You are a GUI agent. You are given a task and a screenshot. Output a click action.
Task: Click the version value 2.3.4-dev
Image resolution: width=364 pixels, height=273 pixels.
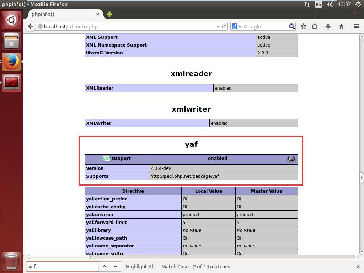tap(161, 168)
